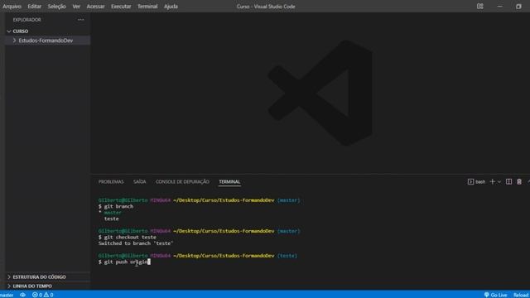
Task: Restore down the VS Code window
Action: point(518,7)
